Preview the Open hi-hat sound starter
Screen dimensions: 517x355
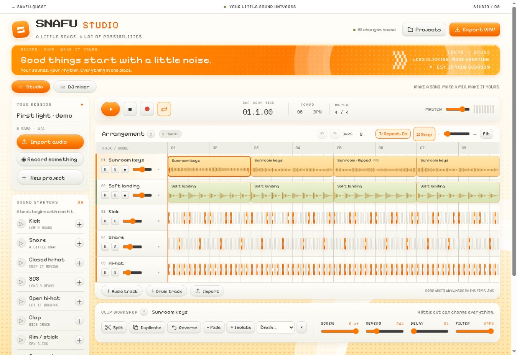tap(21, 302)
